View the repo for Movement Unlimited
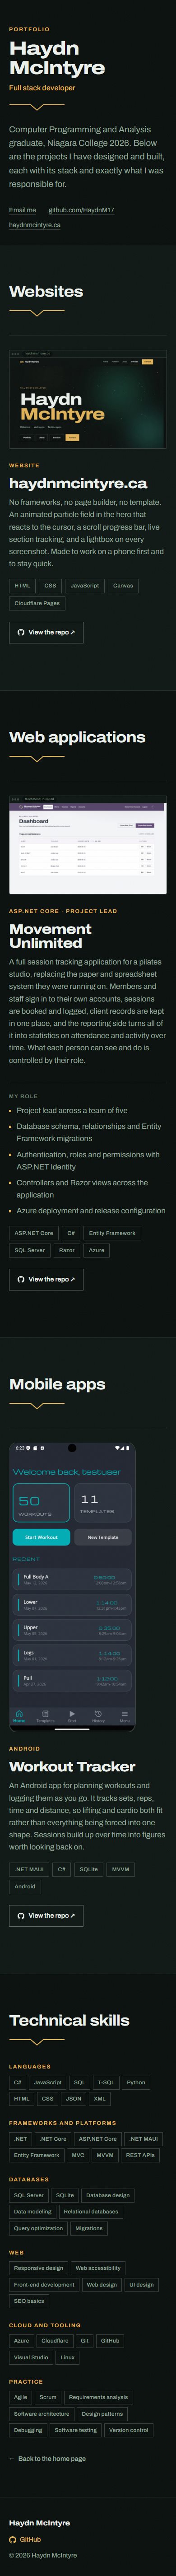 click(46, 1279)
